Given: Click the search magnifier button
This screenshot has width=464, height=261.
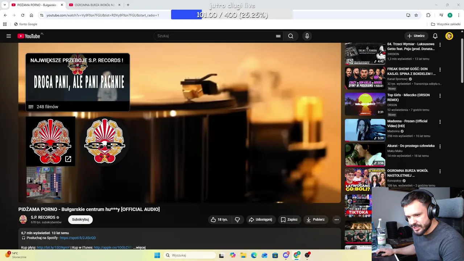Looking at the screenshot, I should (x=291, y=36).
